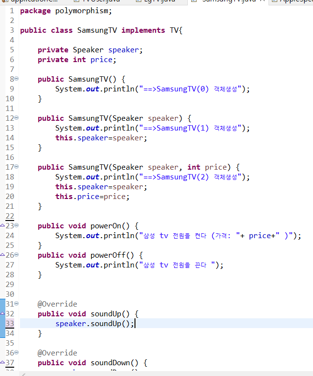Click 'this.price=price;' on line 20
This screenshot has width=313, height=376.
(x=92, y=197)
